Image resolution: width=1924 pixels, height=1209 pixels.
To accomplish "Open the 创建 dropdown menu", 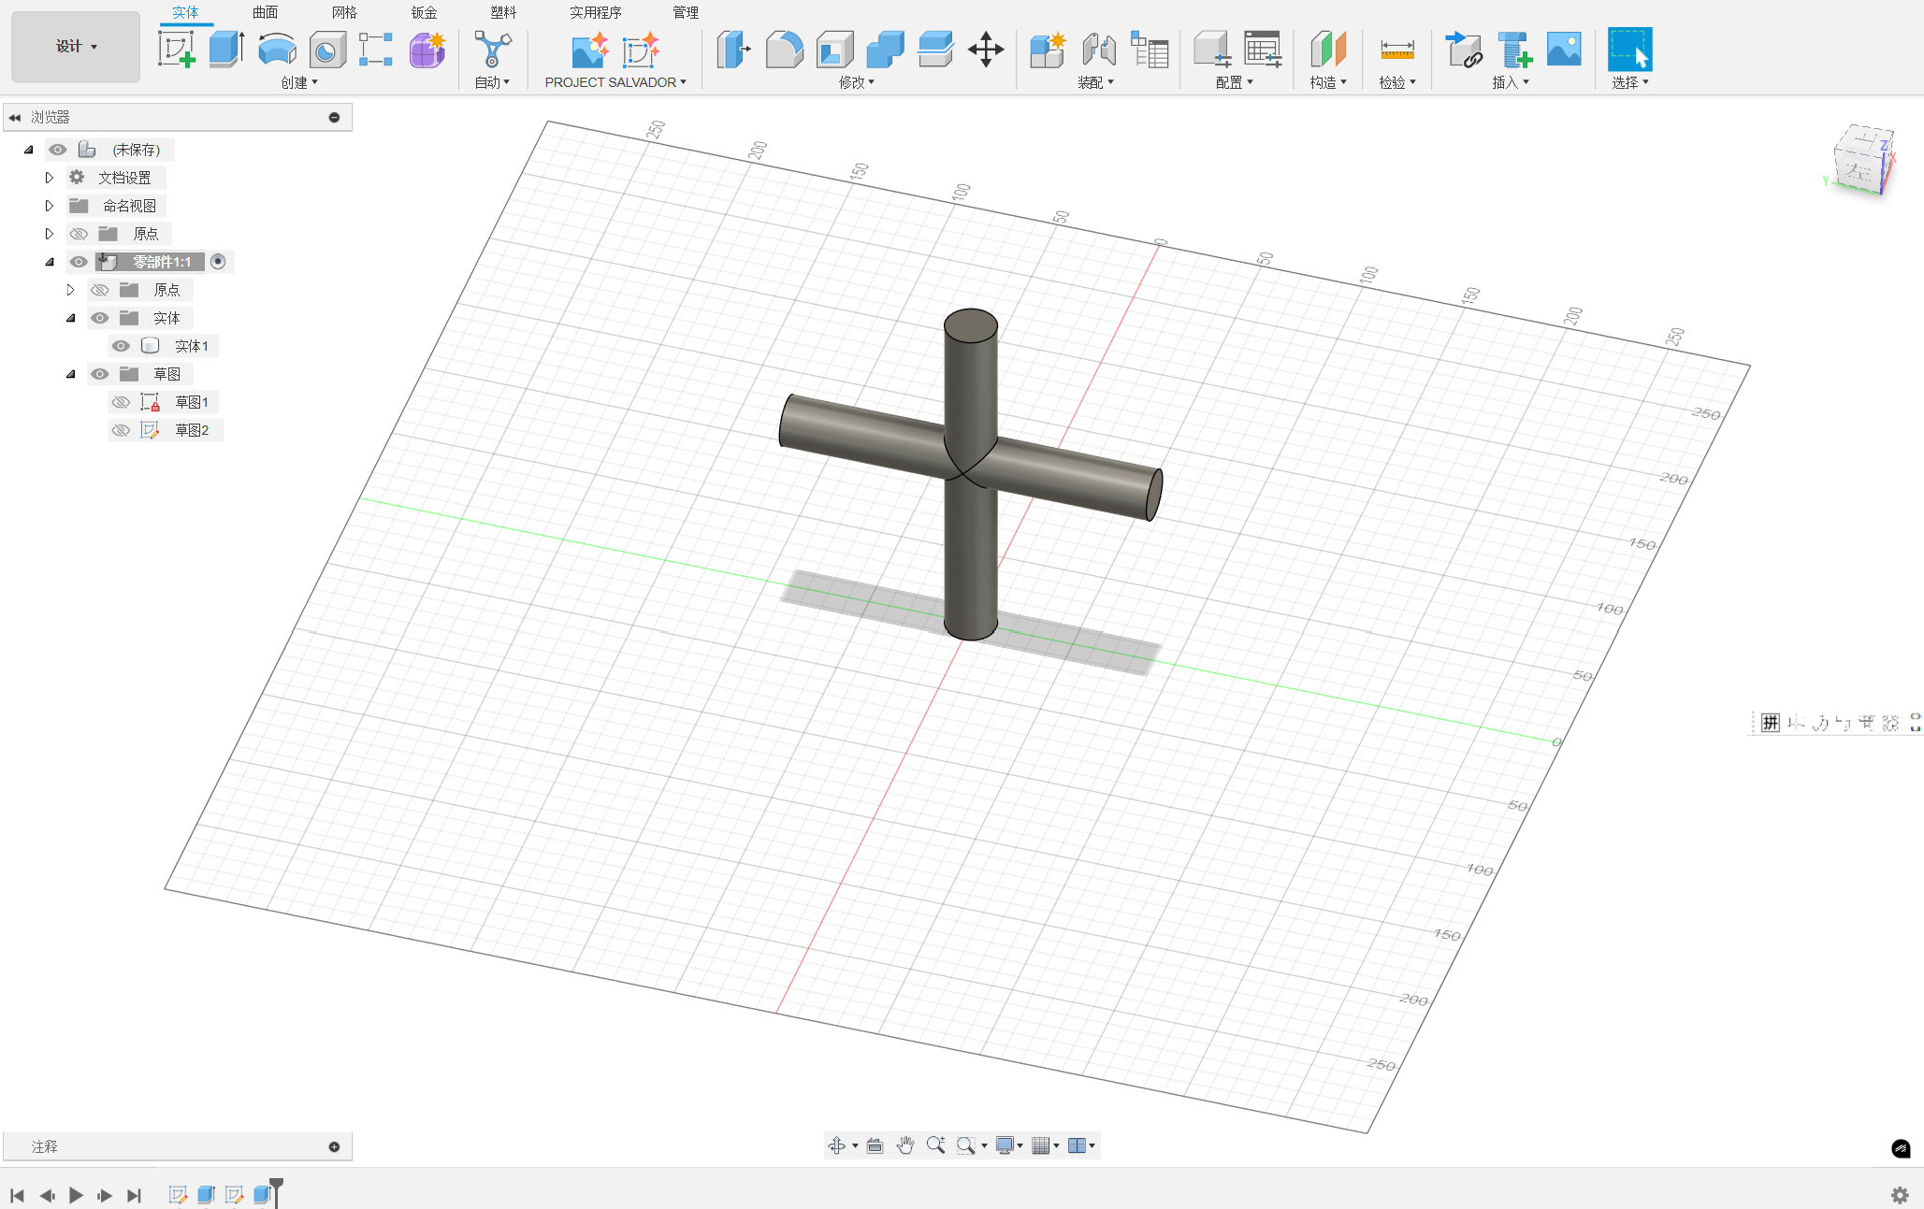I will click(299, 82).
